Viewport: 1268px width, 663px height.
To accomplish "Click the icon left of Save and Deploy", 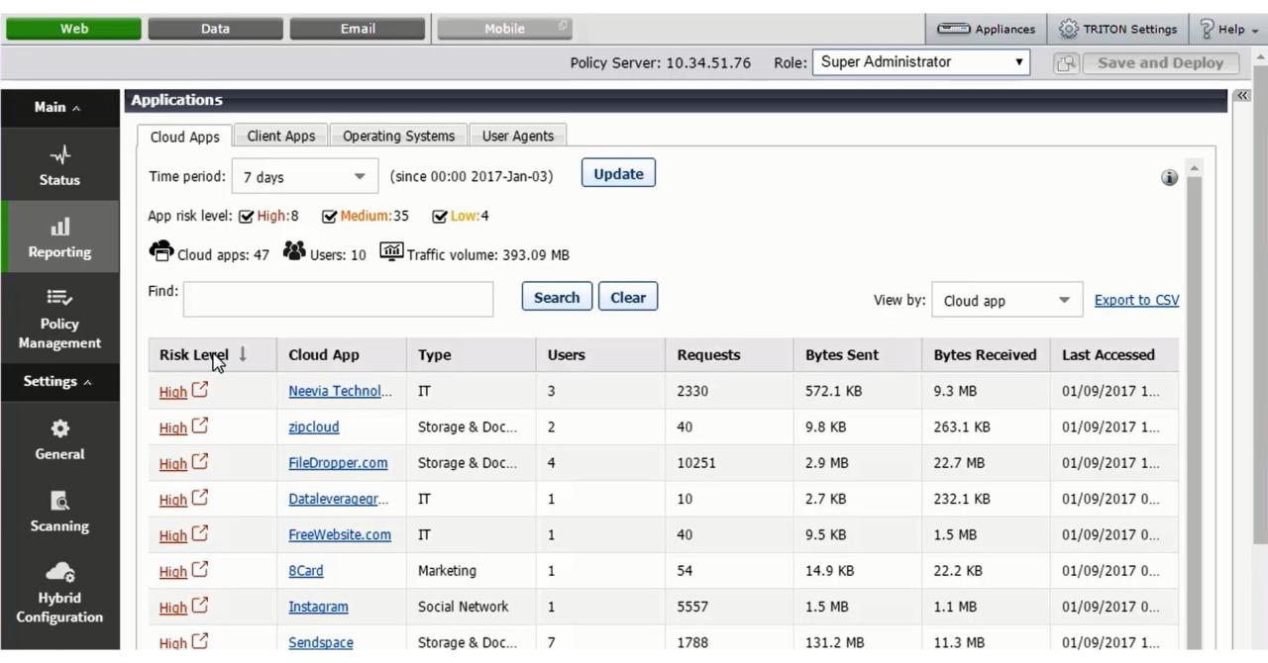I will click(x=1066, y=63).
